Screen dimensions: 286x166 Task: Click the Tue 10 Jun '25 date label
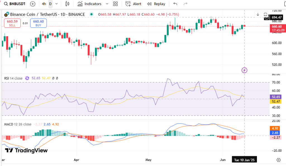(244, 160)
